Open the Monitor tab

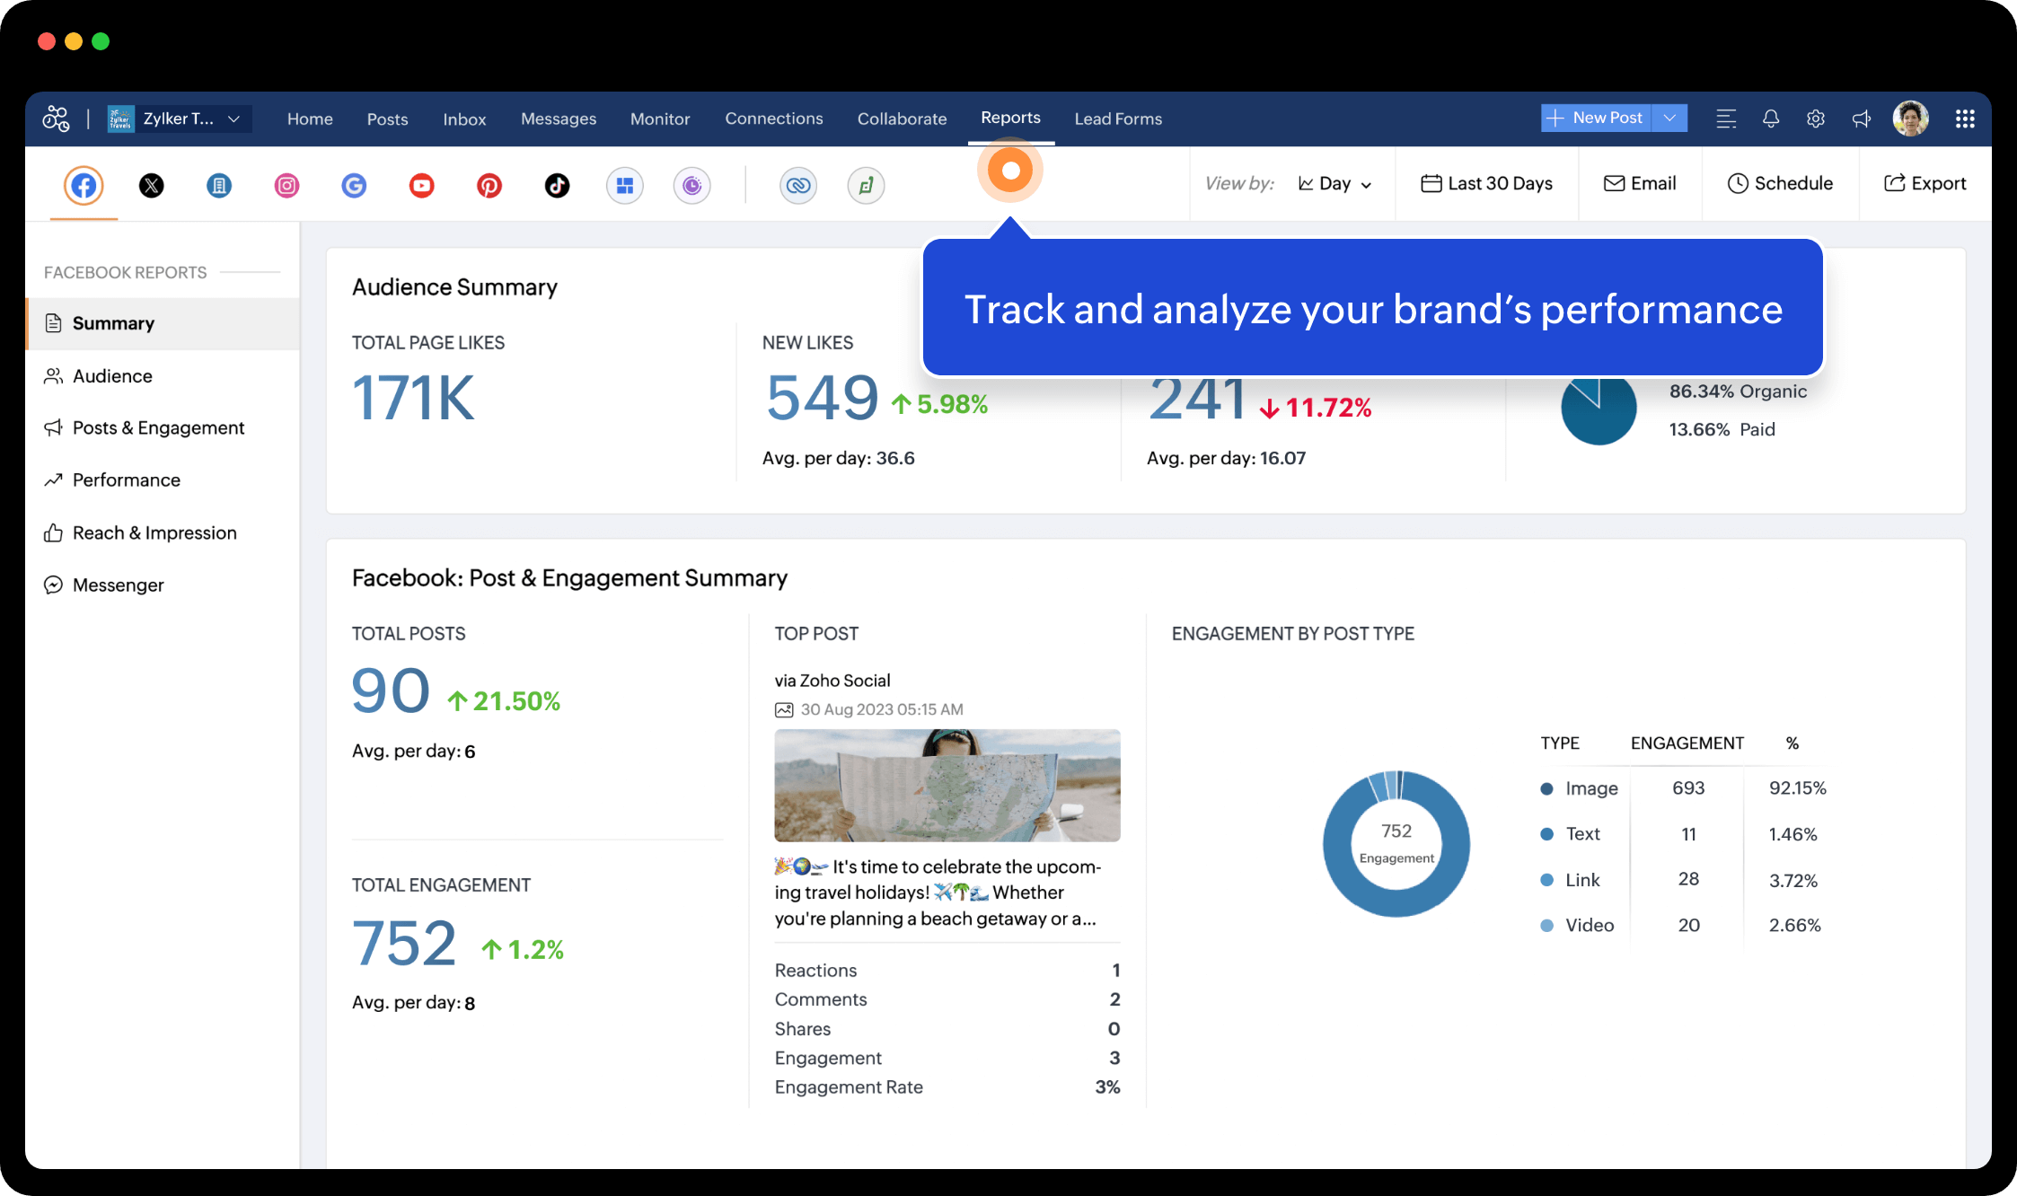coord(659,119)
